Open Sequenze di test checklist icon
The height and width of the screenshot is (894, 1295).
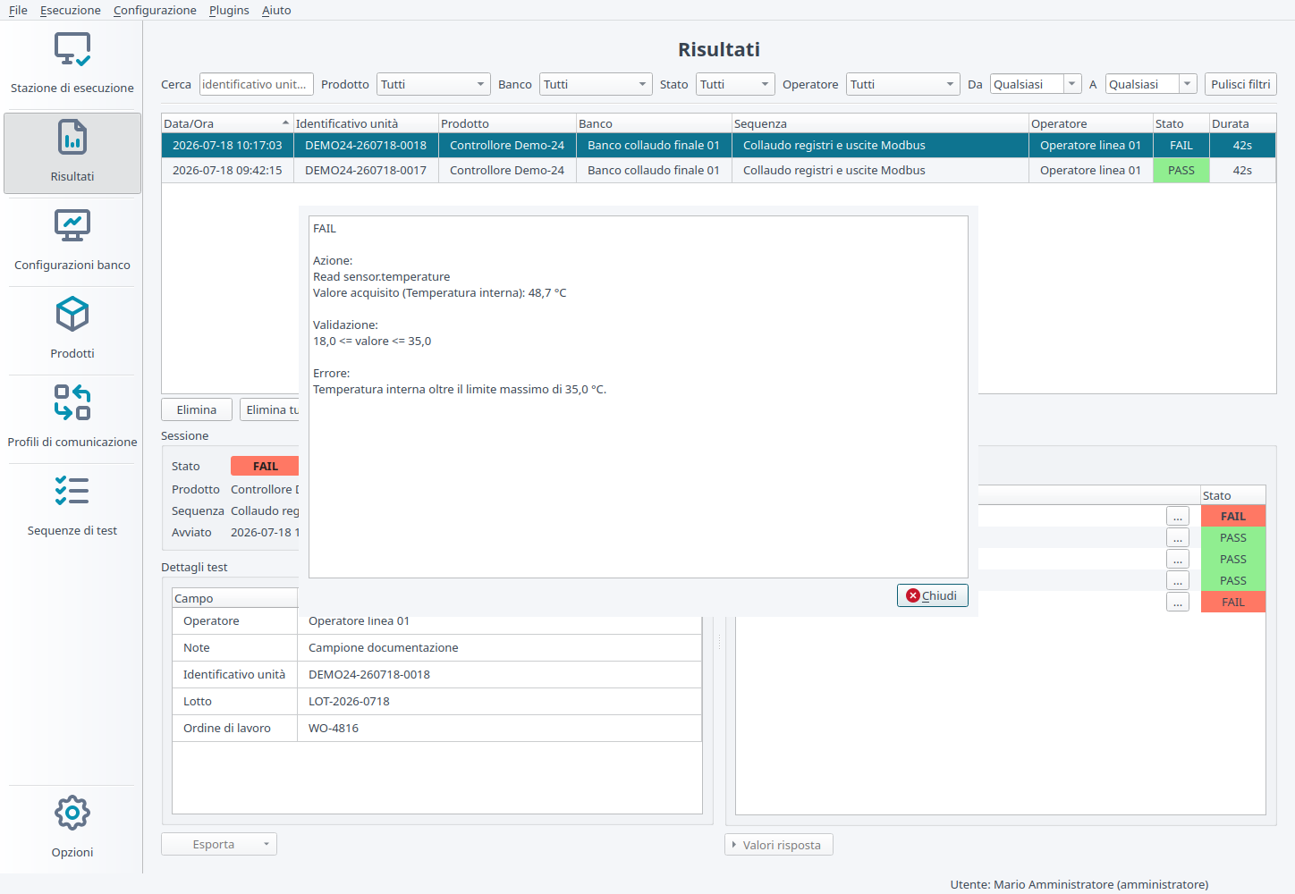[72, 491]
